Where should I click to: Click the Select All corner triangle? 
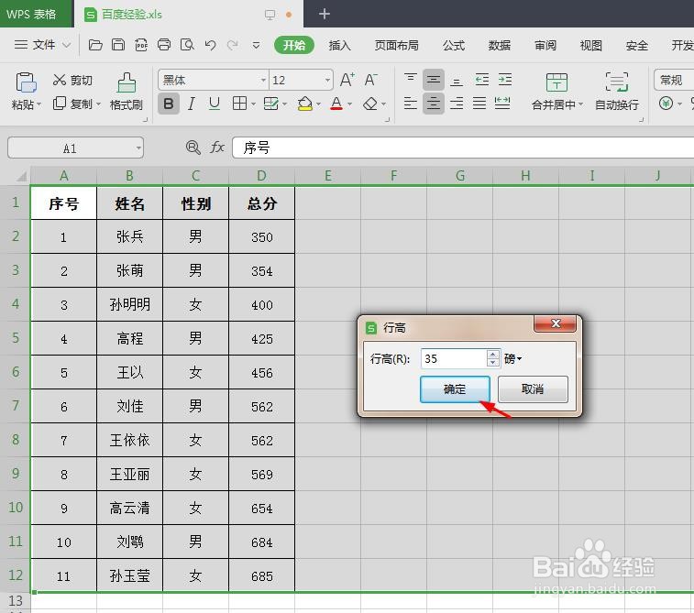coord(21,177)
